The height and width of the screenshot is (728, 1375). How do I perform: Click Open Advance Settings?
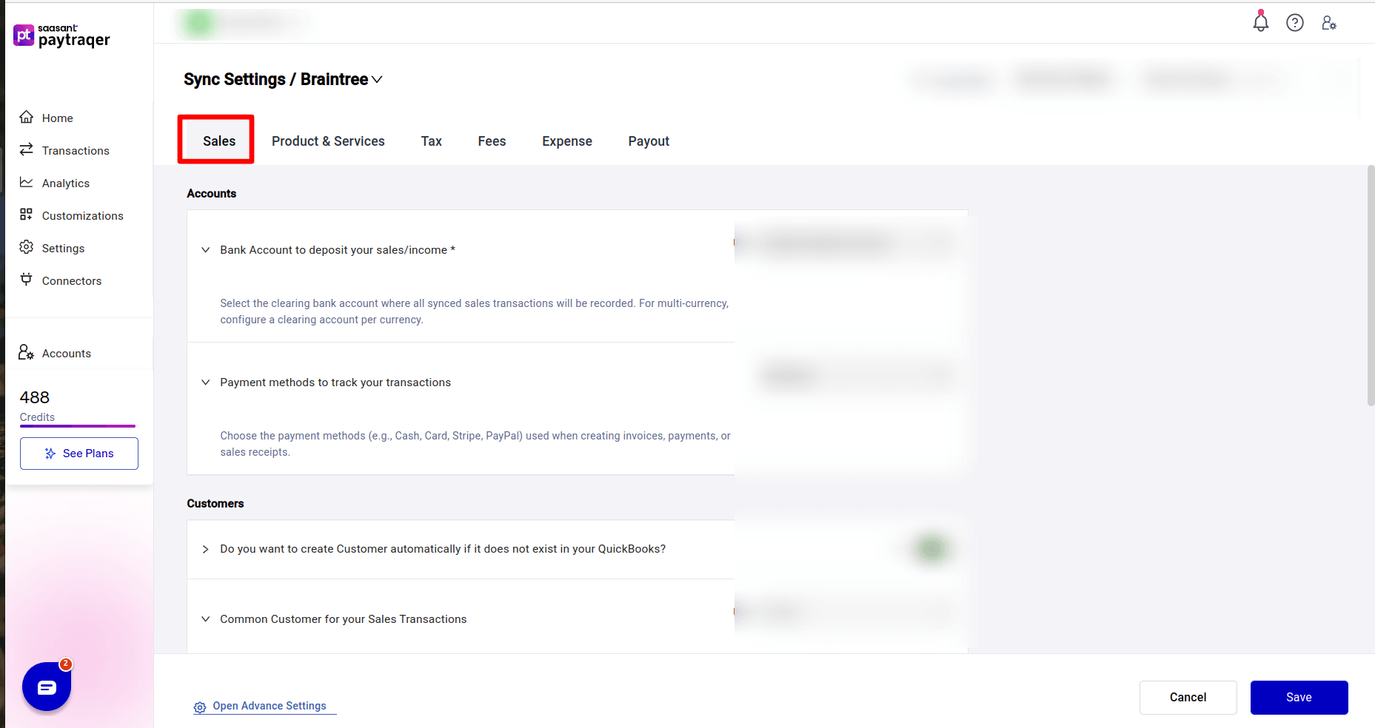(x=269, y=706)
